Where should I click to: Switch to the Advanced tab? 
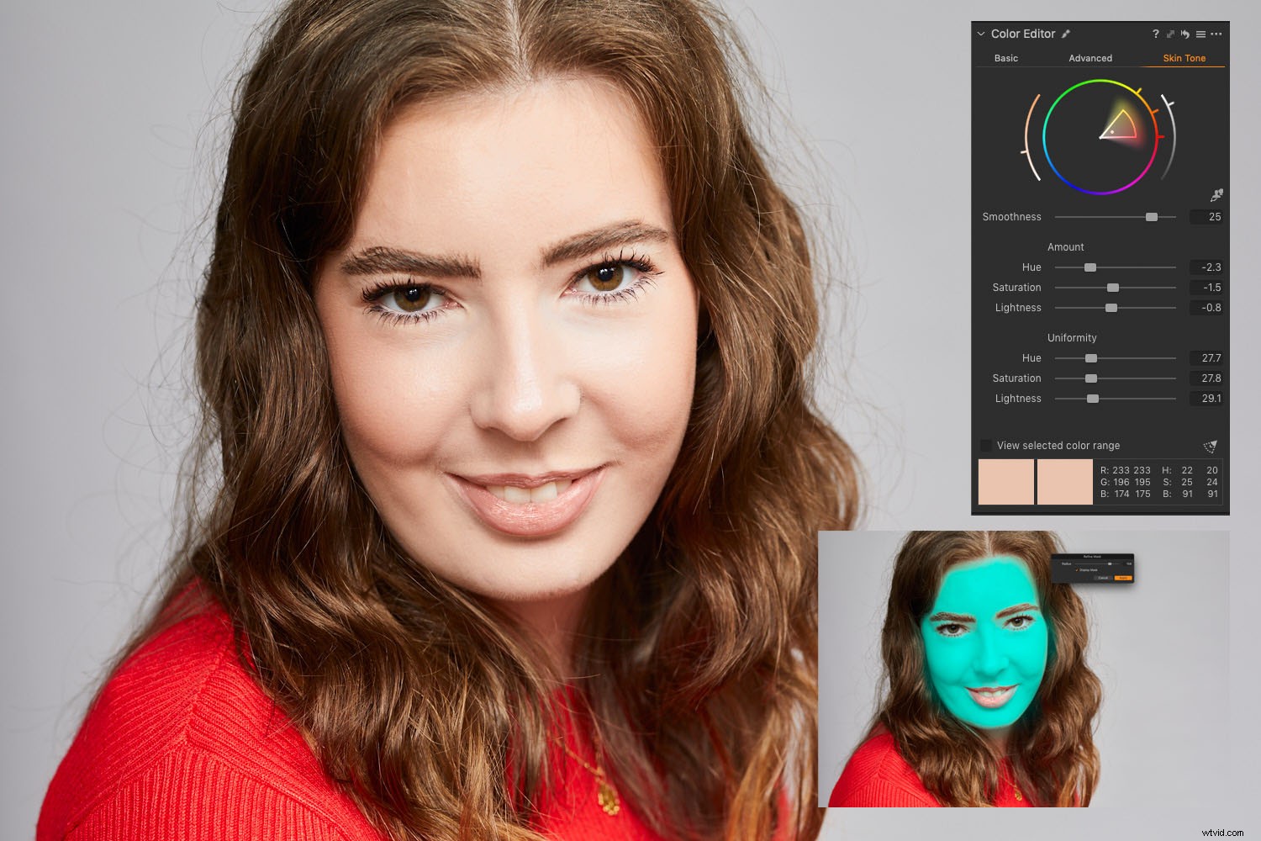pyautogui.click(x=1090, y=58)
